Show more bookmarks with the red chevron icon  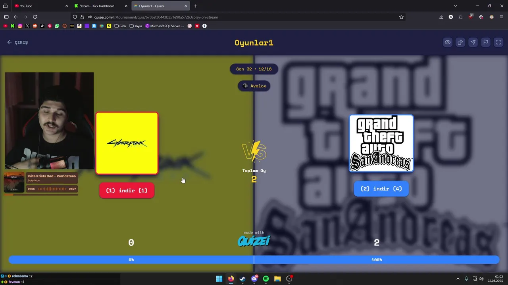197,26
